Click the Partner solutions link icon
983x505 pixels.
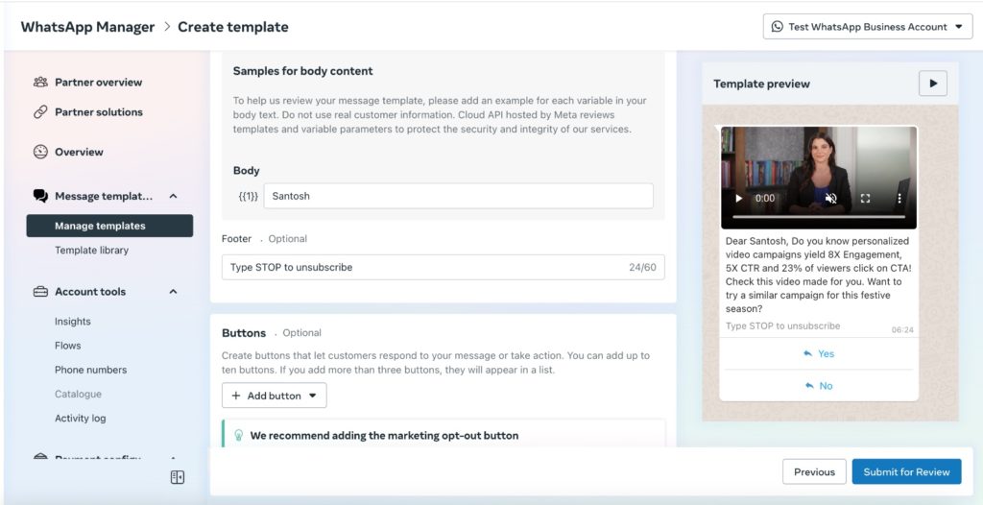click(x=40, y=112)
